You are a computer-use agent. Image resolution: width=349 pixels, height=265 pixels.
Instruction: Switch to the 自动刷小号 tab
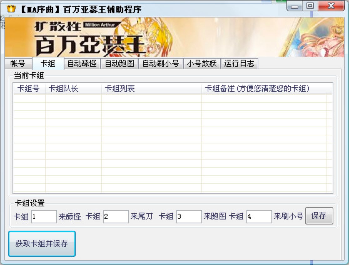[161, 64]
